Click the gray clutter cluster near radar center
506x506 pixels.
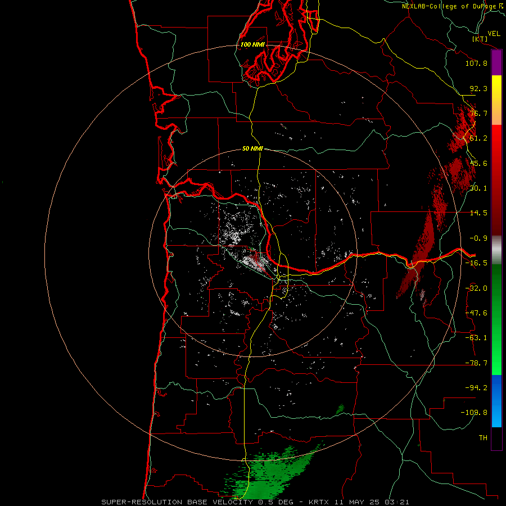(255, 260)
